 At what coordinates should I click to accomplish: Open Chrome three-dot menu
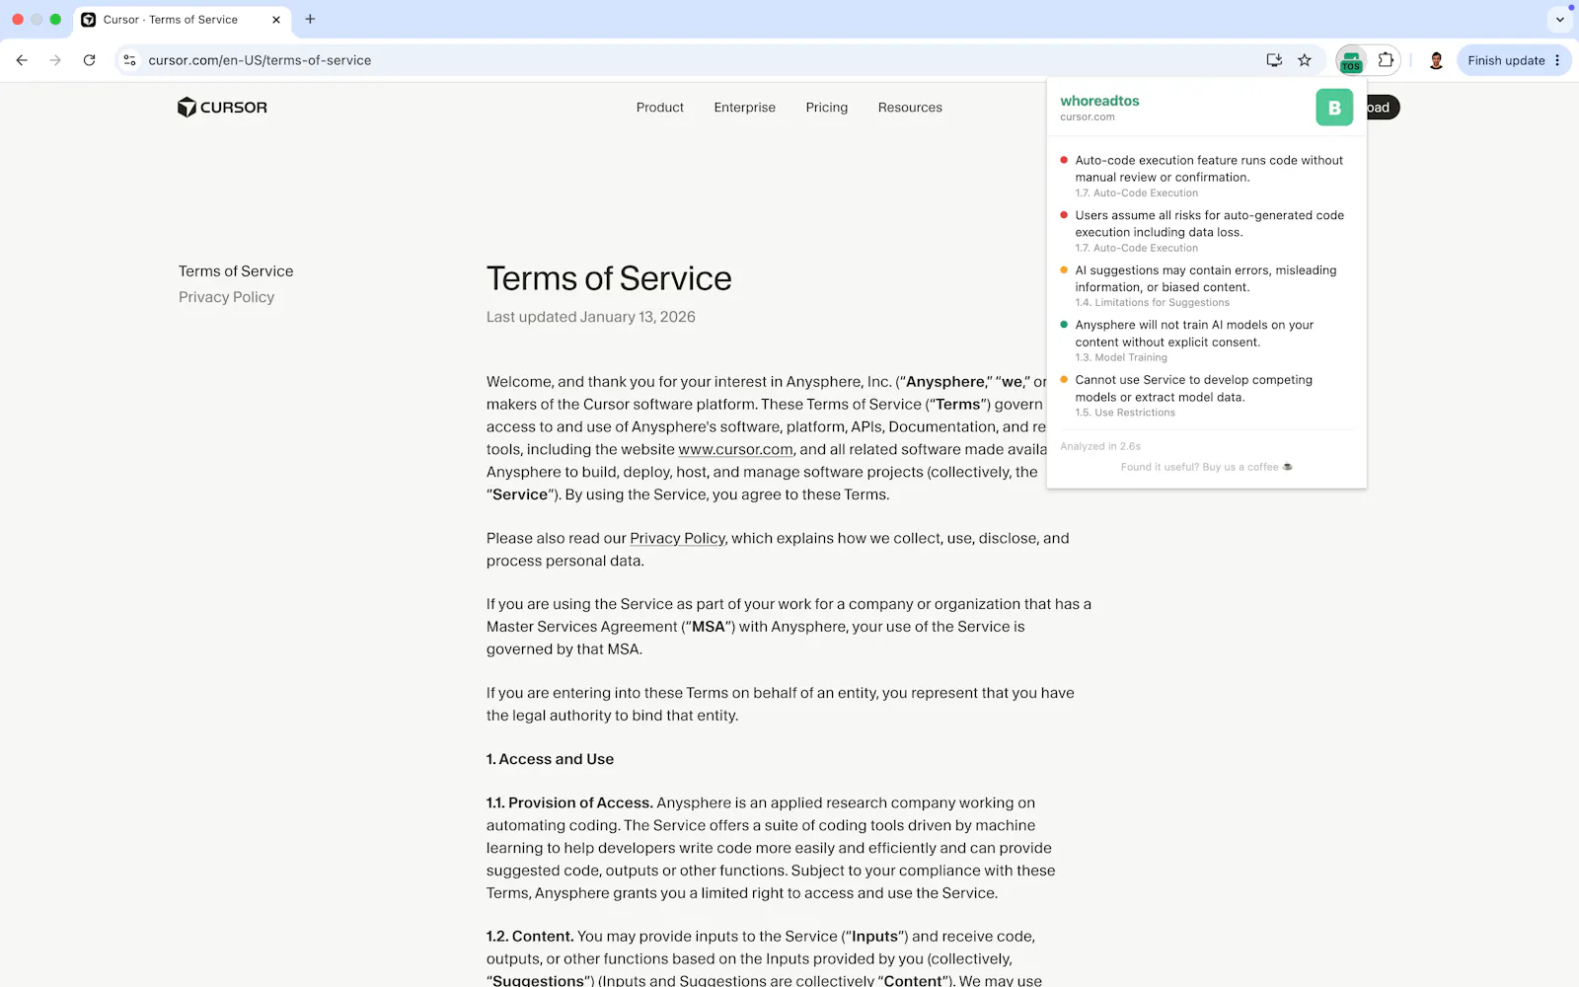(x=1558, y=60)
